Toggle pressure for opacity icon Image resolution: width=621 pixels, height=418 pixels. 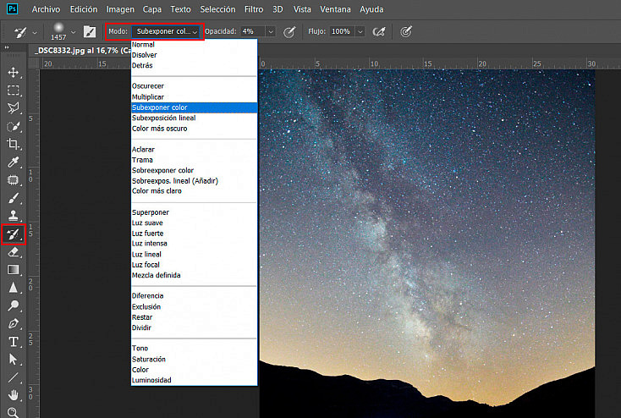pyautogui.click(x=289, y=31)
